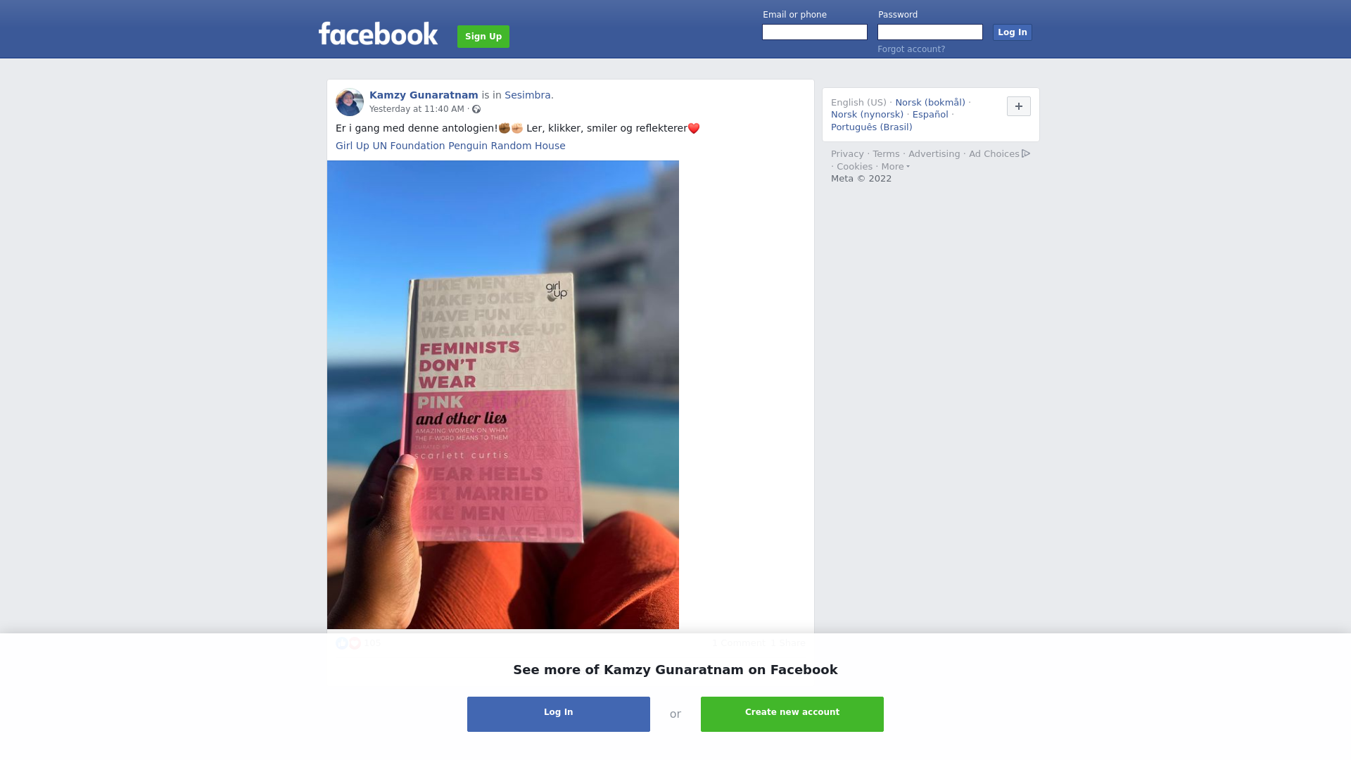
Task: Click the plus icon to add language
Action: 1018,106
